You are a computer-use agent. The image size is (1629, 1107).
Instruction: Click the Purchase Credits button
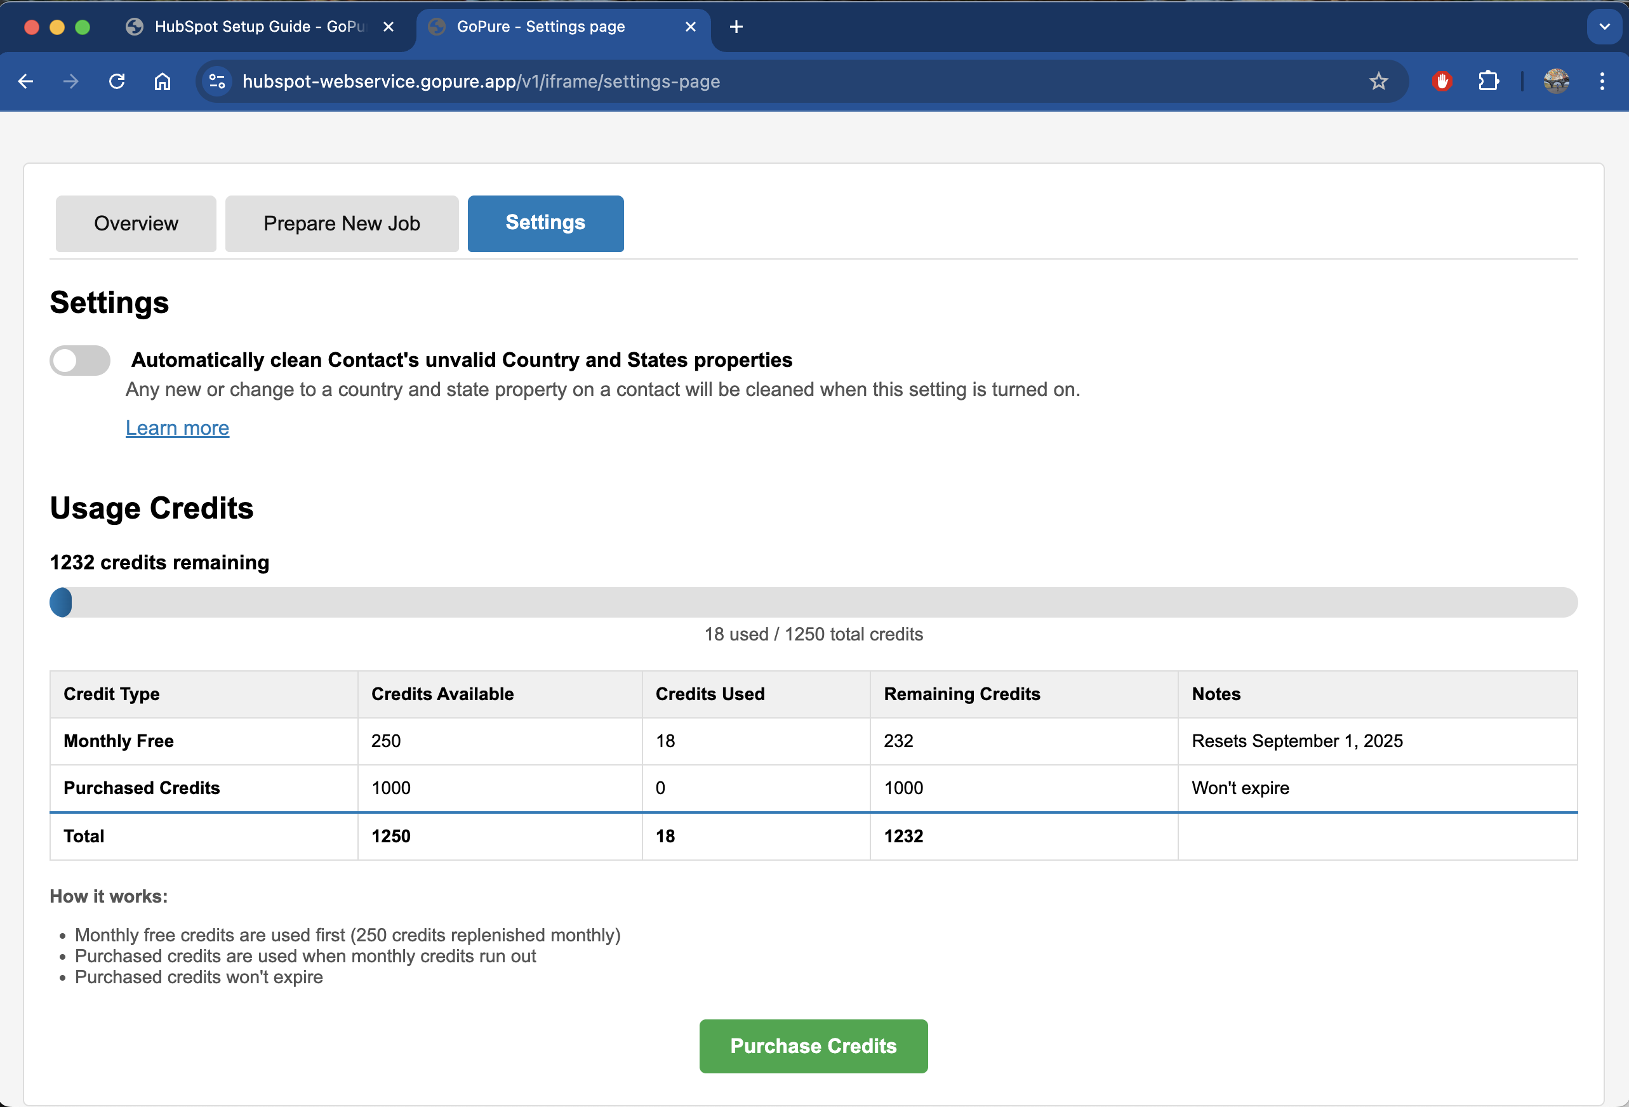pos(813,1045)
